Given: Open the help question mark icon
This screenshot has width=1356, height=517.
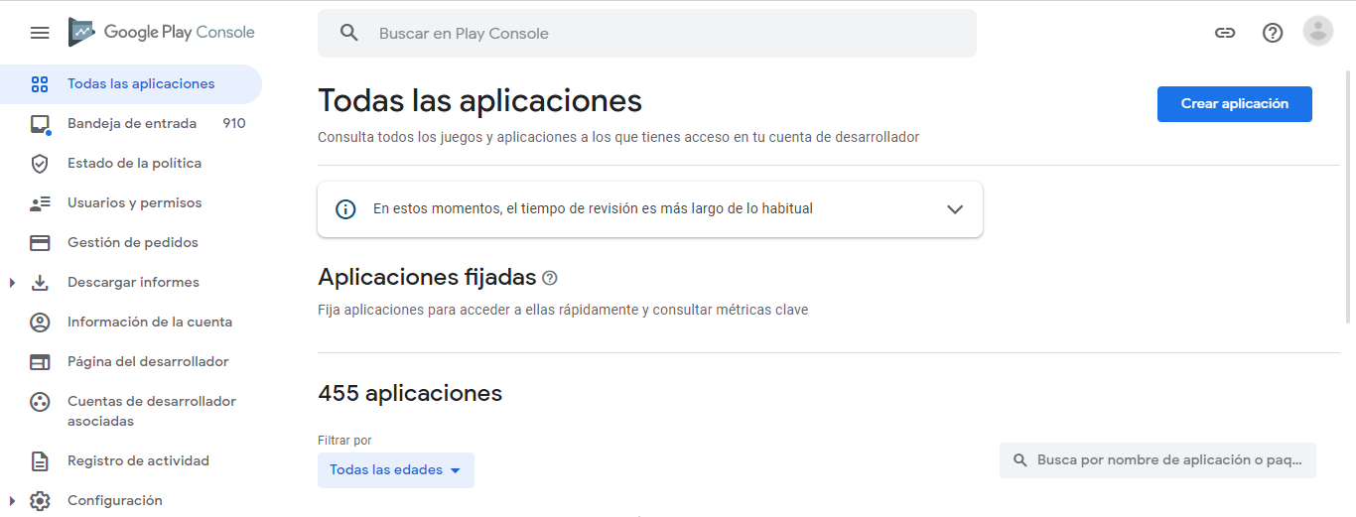Looking at the screenshot, I should 1273,33.
